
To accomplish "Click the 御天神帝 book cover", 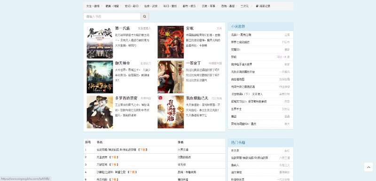I will [100, 77].
